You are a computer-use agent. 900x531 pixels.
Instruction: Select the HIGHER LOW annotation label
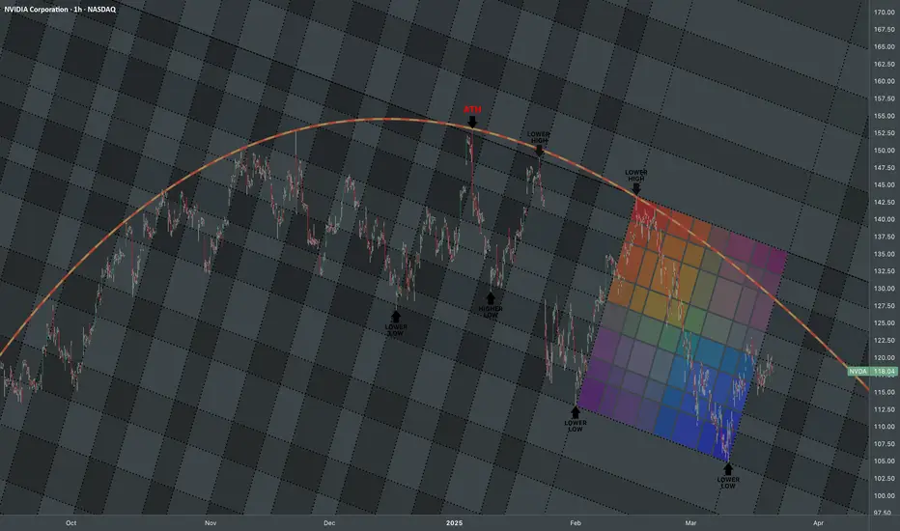point(491,312)
